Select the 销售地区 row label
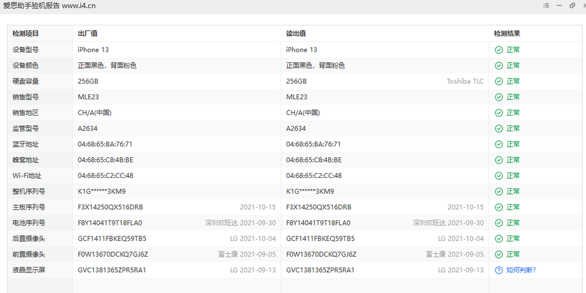The width and height of the screenshot is (586, 293). pyautogui.click(x=25, y=112)
